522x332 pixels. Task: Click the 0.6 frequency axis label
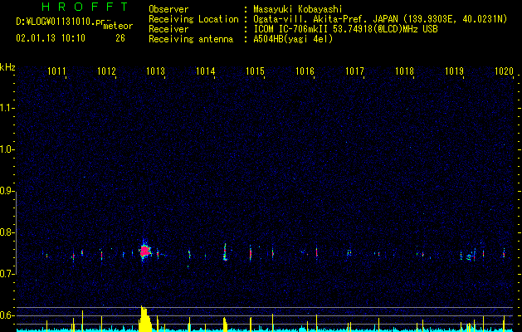(7, 315)
